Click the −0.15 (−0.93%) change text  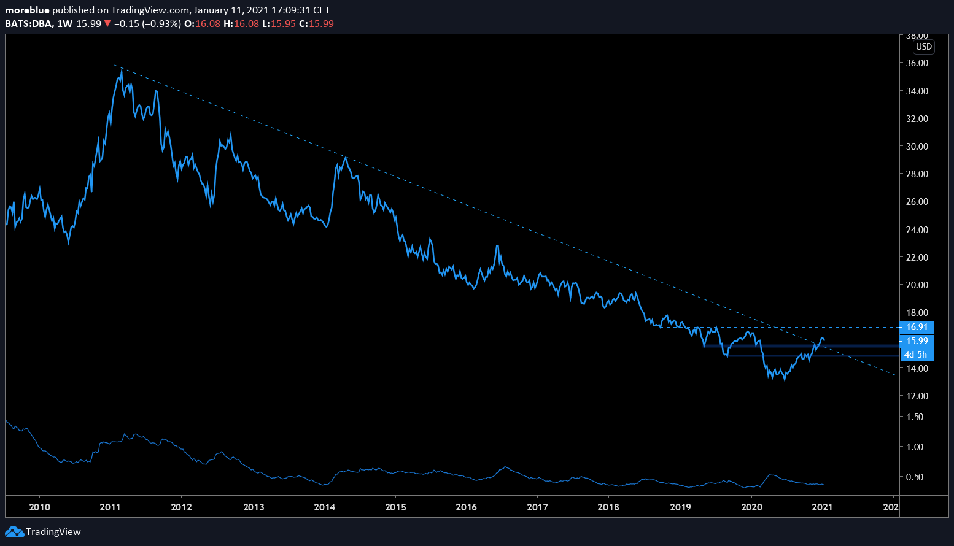147,24
